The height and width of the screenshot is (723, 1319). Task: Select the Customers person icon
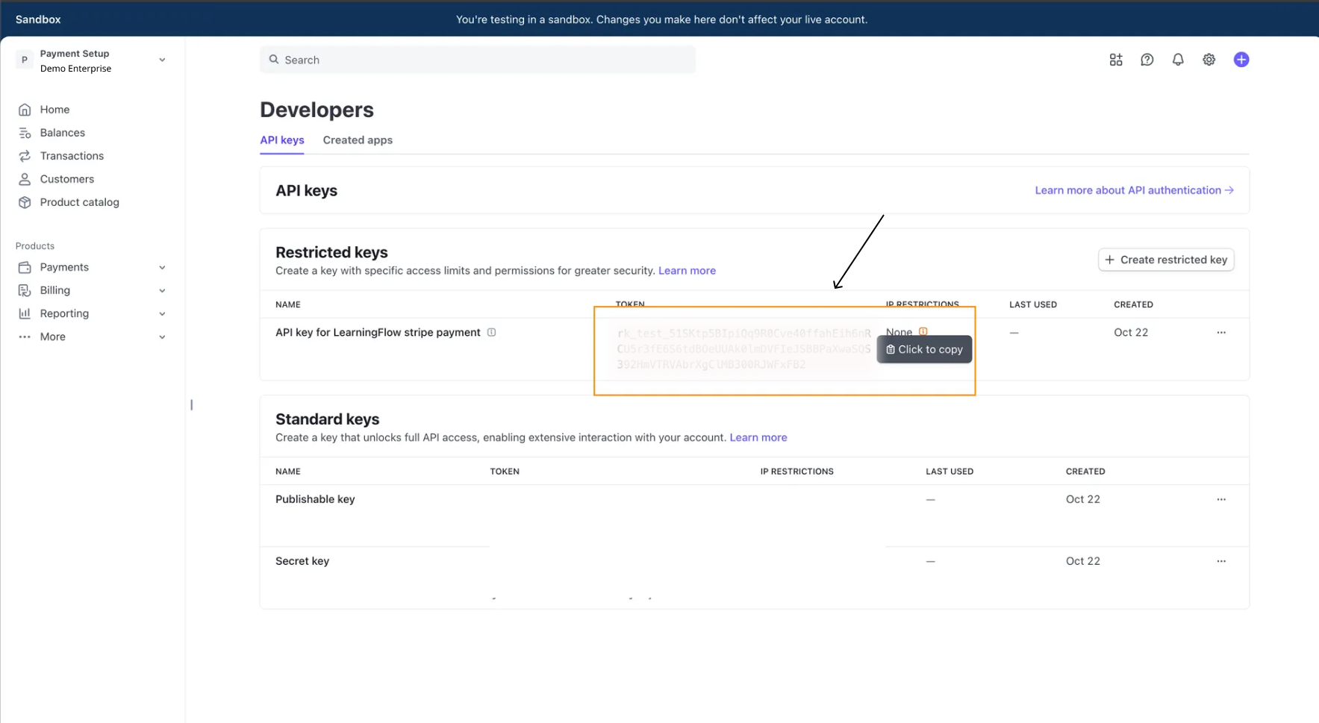(x=25, y=178)
